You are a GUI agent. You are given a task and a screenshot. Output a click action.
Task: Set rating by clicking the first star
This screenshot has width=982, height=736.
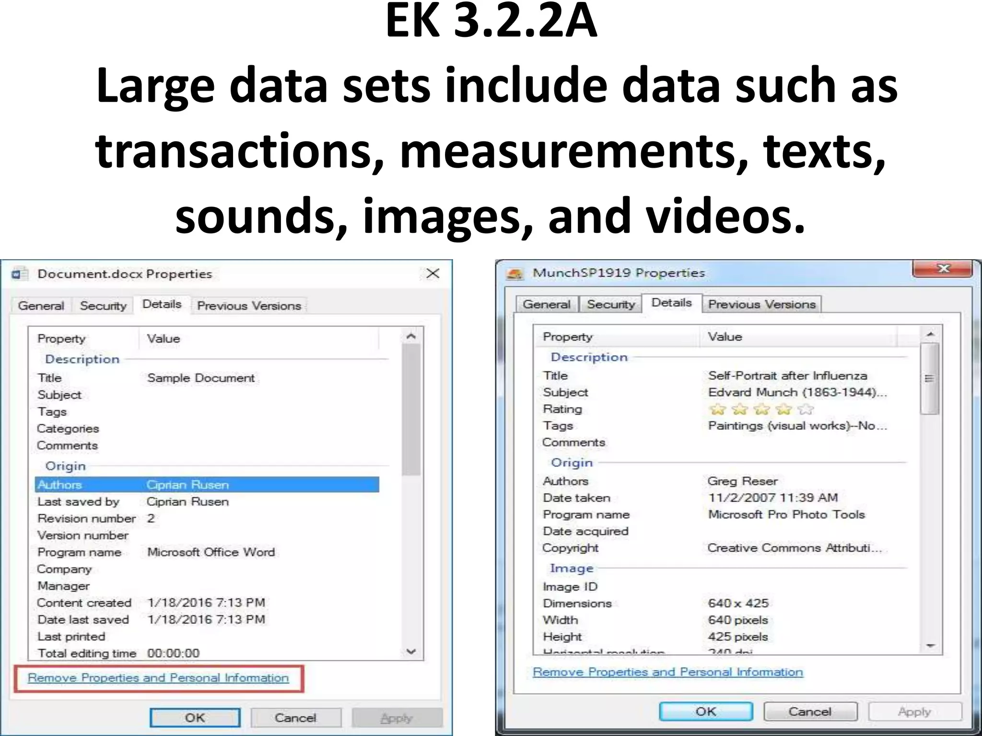718,409
